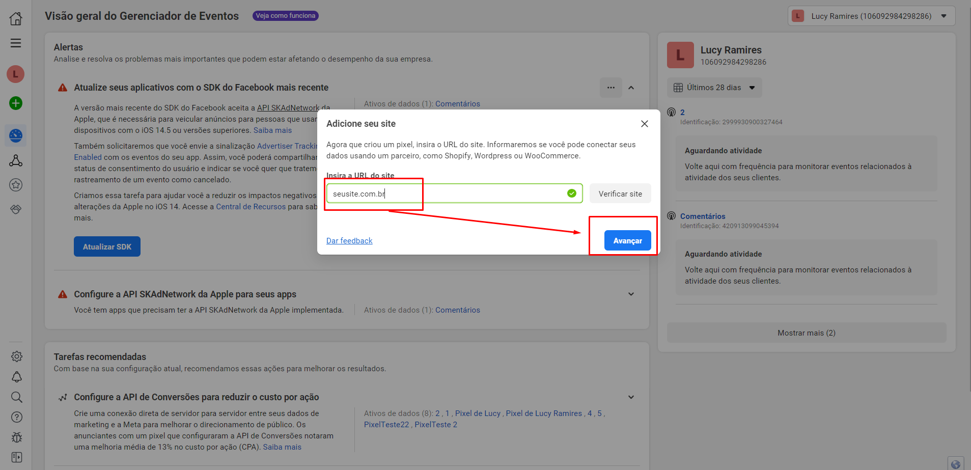Open the Pixel de Lucy Ramires link
Screen dimensions: 971x470
[x=544, y=413]
